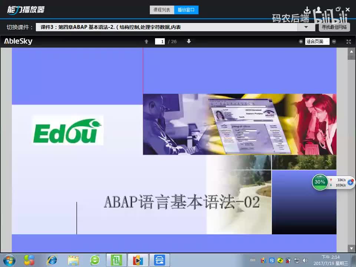Click the blue plus on speed widget
This screenshot has height=267, width=356.
[x=350, y=182]
